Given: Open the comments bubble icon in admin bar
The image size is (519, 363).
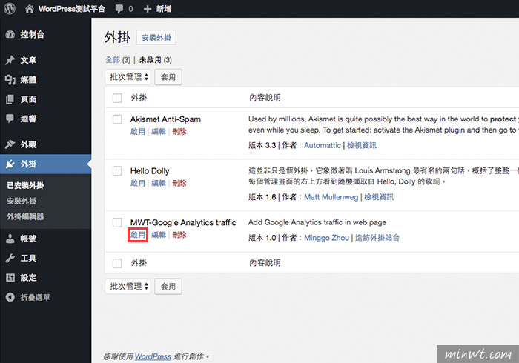Looking at the screenshot, I should 119,9.
